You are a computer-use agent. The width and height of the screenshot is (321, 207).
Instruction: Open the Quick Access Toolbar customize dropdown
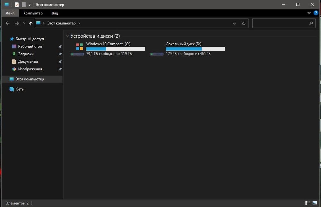coord(30,5)
